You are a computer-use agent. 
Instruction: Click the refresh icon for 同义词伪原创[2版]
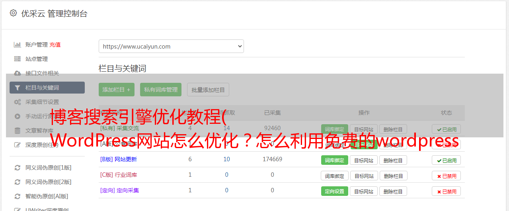17,182
